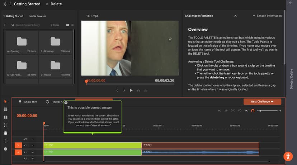Click the clock history icon in the timeline toolbar
Viewport: 297px width, 165px height.
click(240, 111)
